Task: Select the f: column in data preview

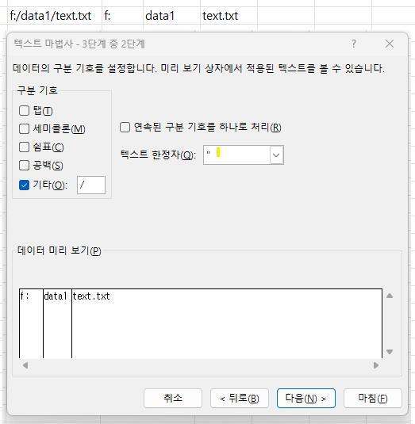Action: click(x=32, y=323)
